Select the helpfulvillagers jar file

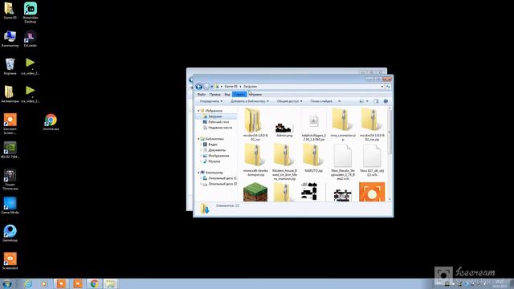(314, 125)
